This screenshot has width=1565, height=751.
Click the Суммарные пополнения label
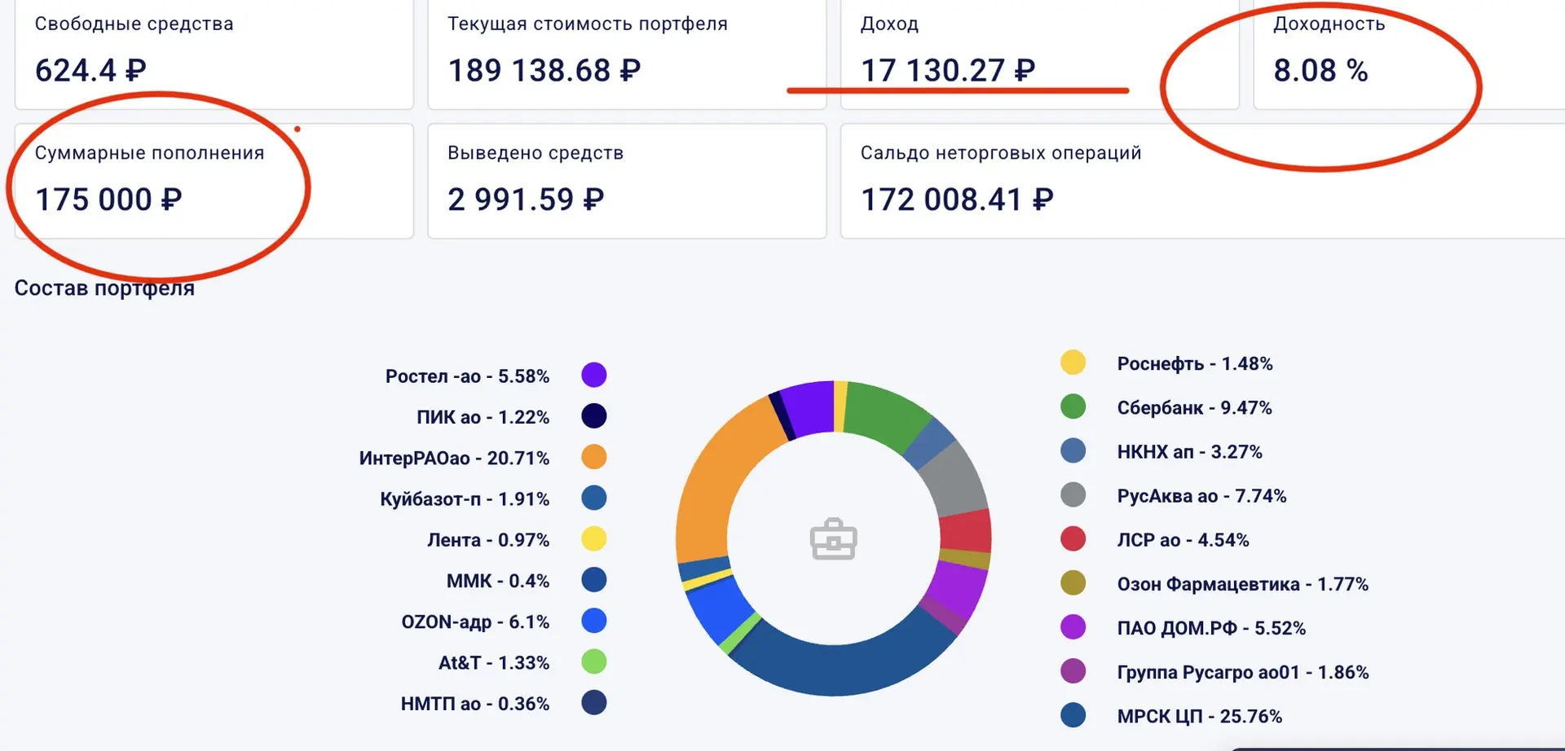tap(150, 153)
